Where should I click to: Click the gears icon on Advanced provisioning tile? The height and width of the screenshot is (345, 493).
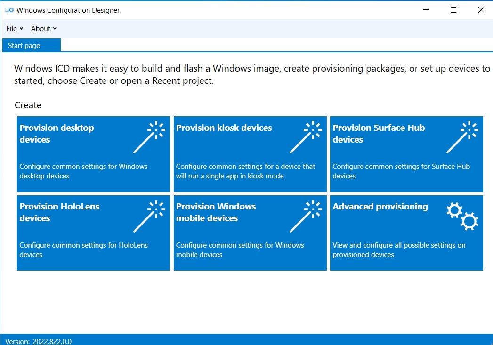tap(462, 215)
